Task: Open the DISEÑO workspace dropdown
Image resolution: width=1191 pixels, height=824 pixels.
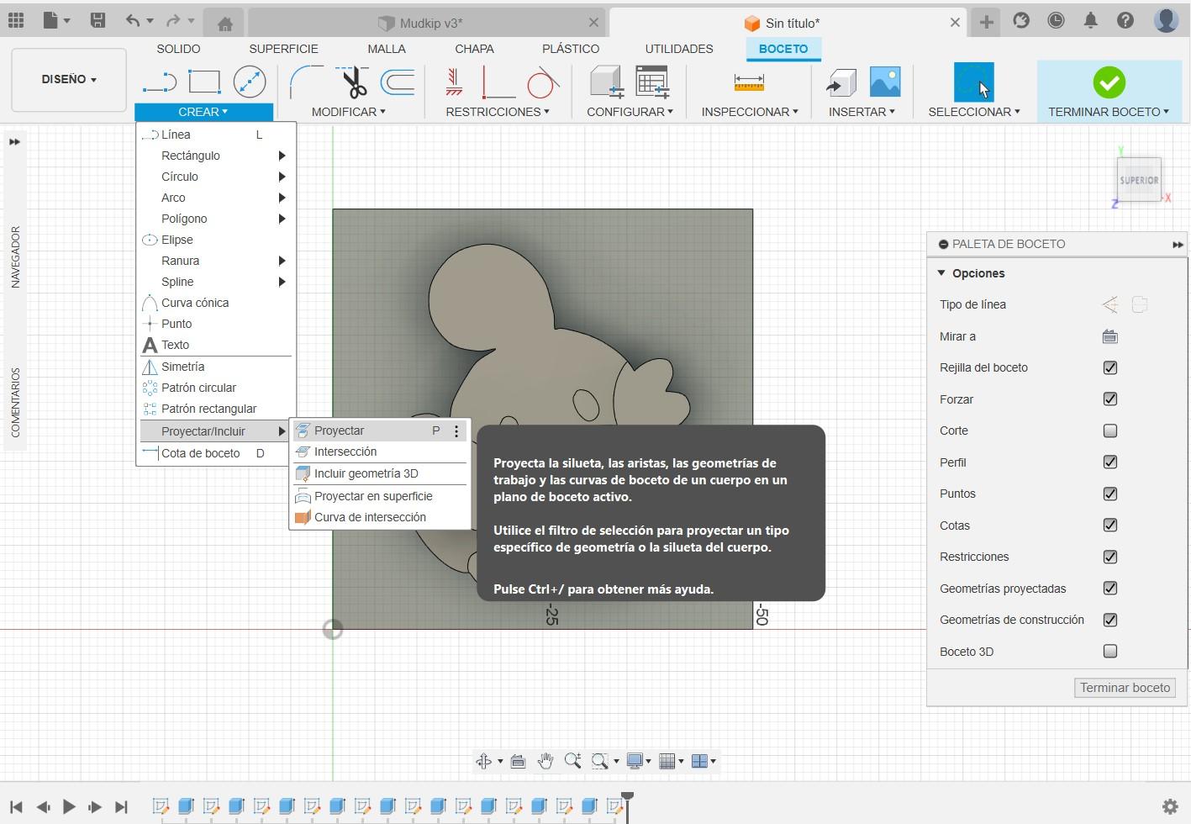Action: coord(69,80)
